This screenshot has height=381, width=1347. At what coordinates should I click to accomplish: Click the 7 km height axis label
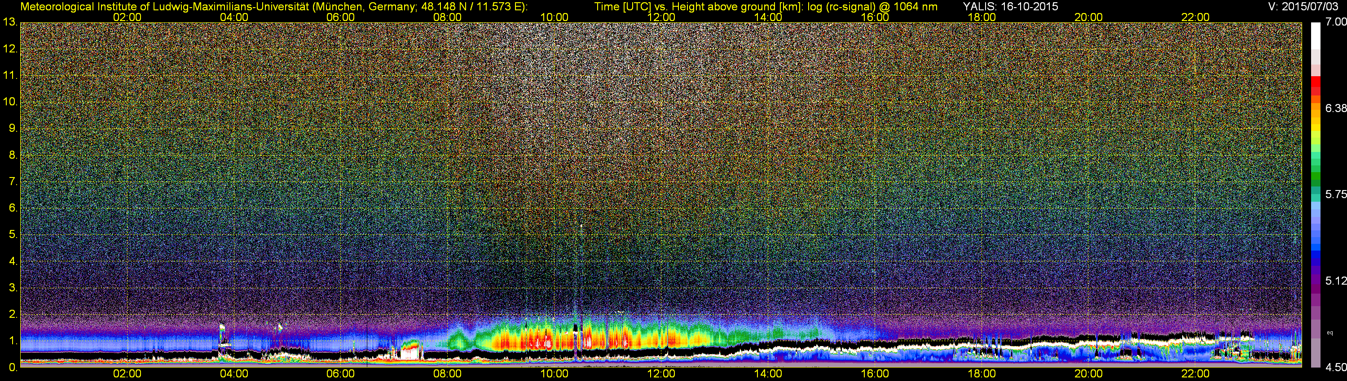pos(13,182)
